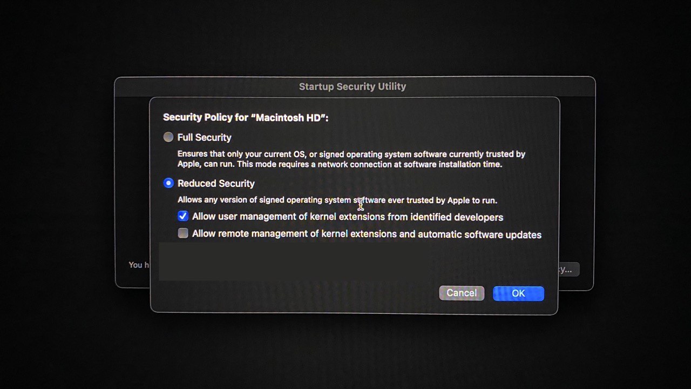Click the "Allow user management of kernel extensions" label
This screenshot has width=691, height=389.
click(x=348, y=217)
